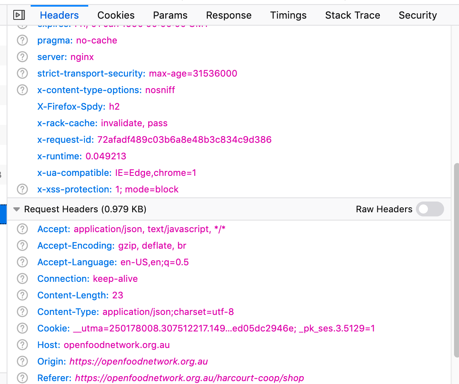Show the Security tab
Viewport: 459px width, 384px height.
pyautogui.click(x=418, y=15)
